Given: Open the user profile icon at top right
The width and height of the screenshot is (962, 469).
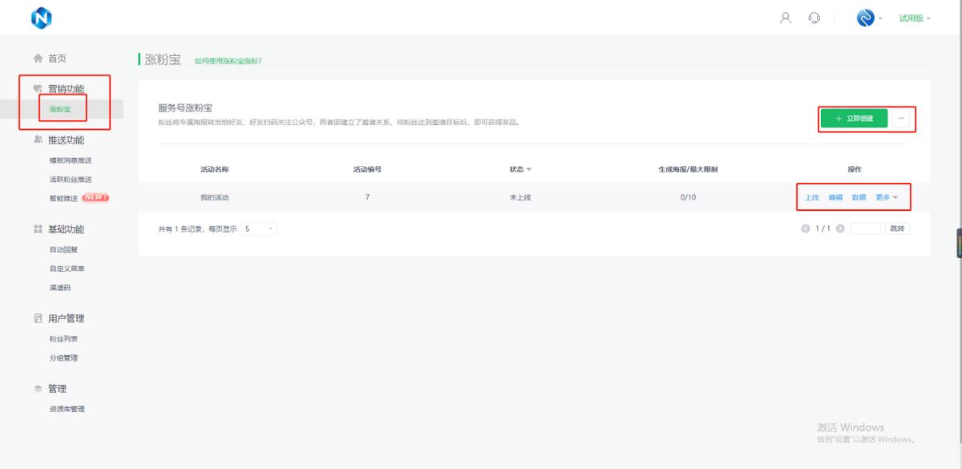Looking at the screenshot, I should pyautogui.click(x=785, y=18).
